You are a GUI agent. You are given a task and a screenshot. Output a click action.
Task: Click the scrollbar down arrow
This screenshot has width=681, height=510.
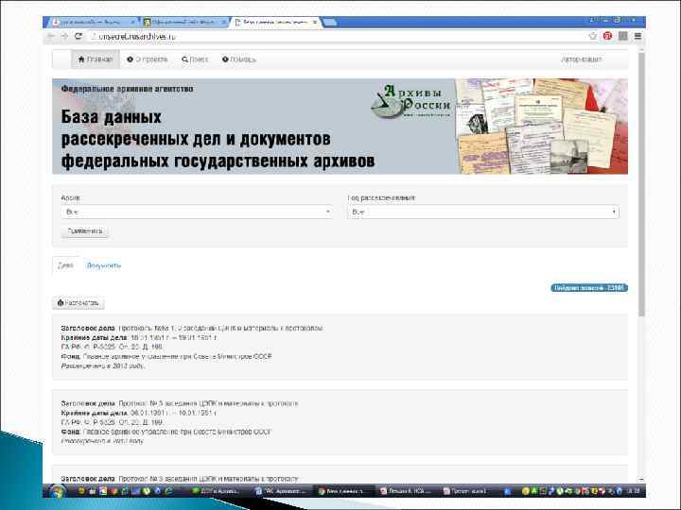click(641, 480)
